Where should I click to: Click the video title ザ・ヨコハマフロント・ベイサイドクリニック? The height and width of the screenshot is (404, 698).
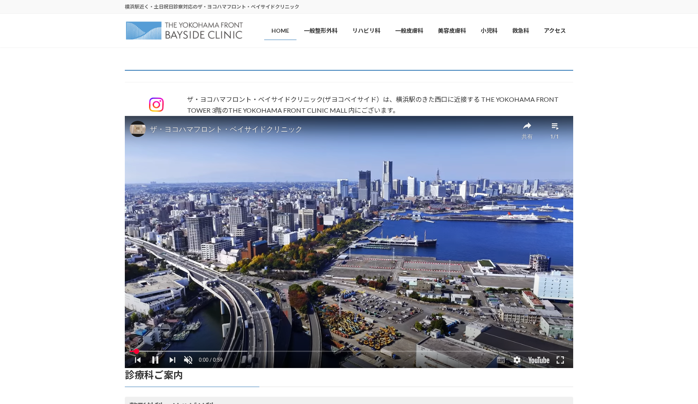[x=225, y=129]
